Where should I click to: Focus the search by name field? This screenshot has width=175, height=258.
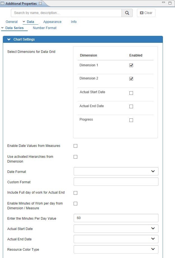[66, 13]
